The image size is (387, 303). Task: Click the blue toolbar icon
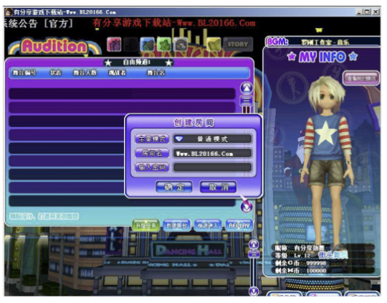click(148, 45)
